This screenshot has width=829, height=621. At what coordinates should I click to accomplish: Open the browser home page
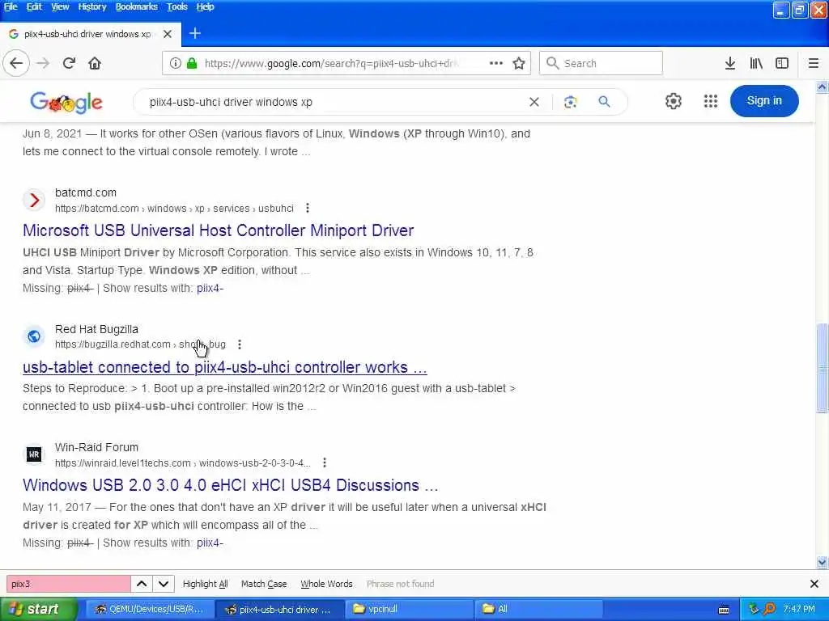click(95, 63)
